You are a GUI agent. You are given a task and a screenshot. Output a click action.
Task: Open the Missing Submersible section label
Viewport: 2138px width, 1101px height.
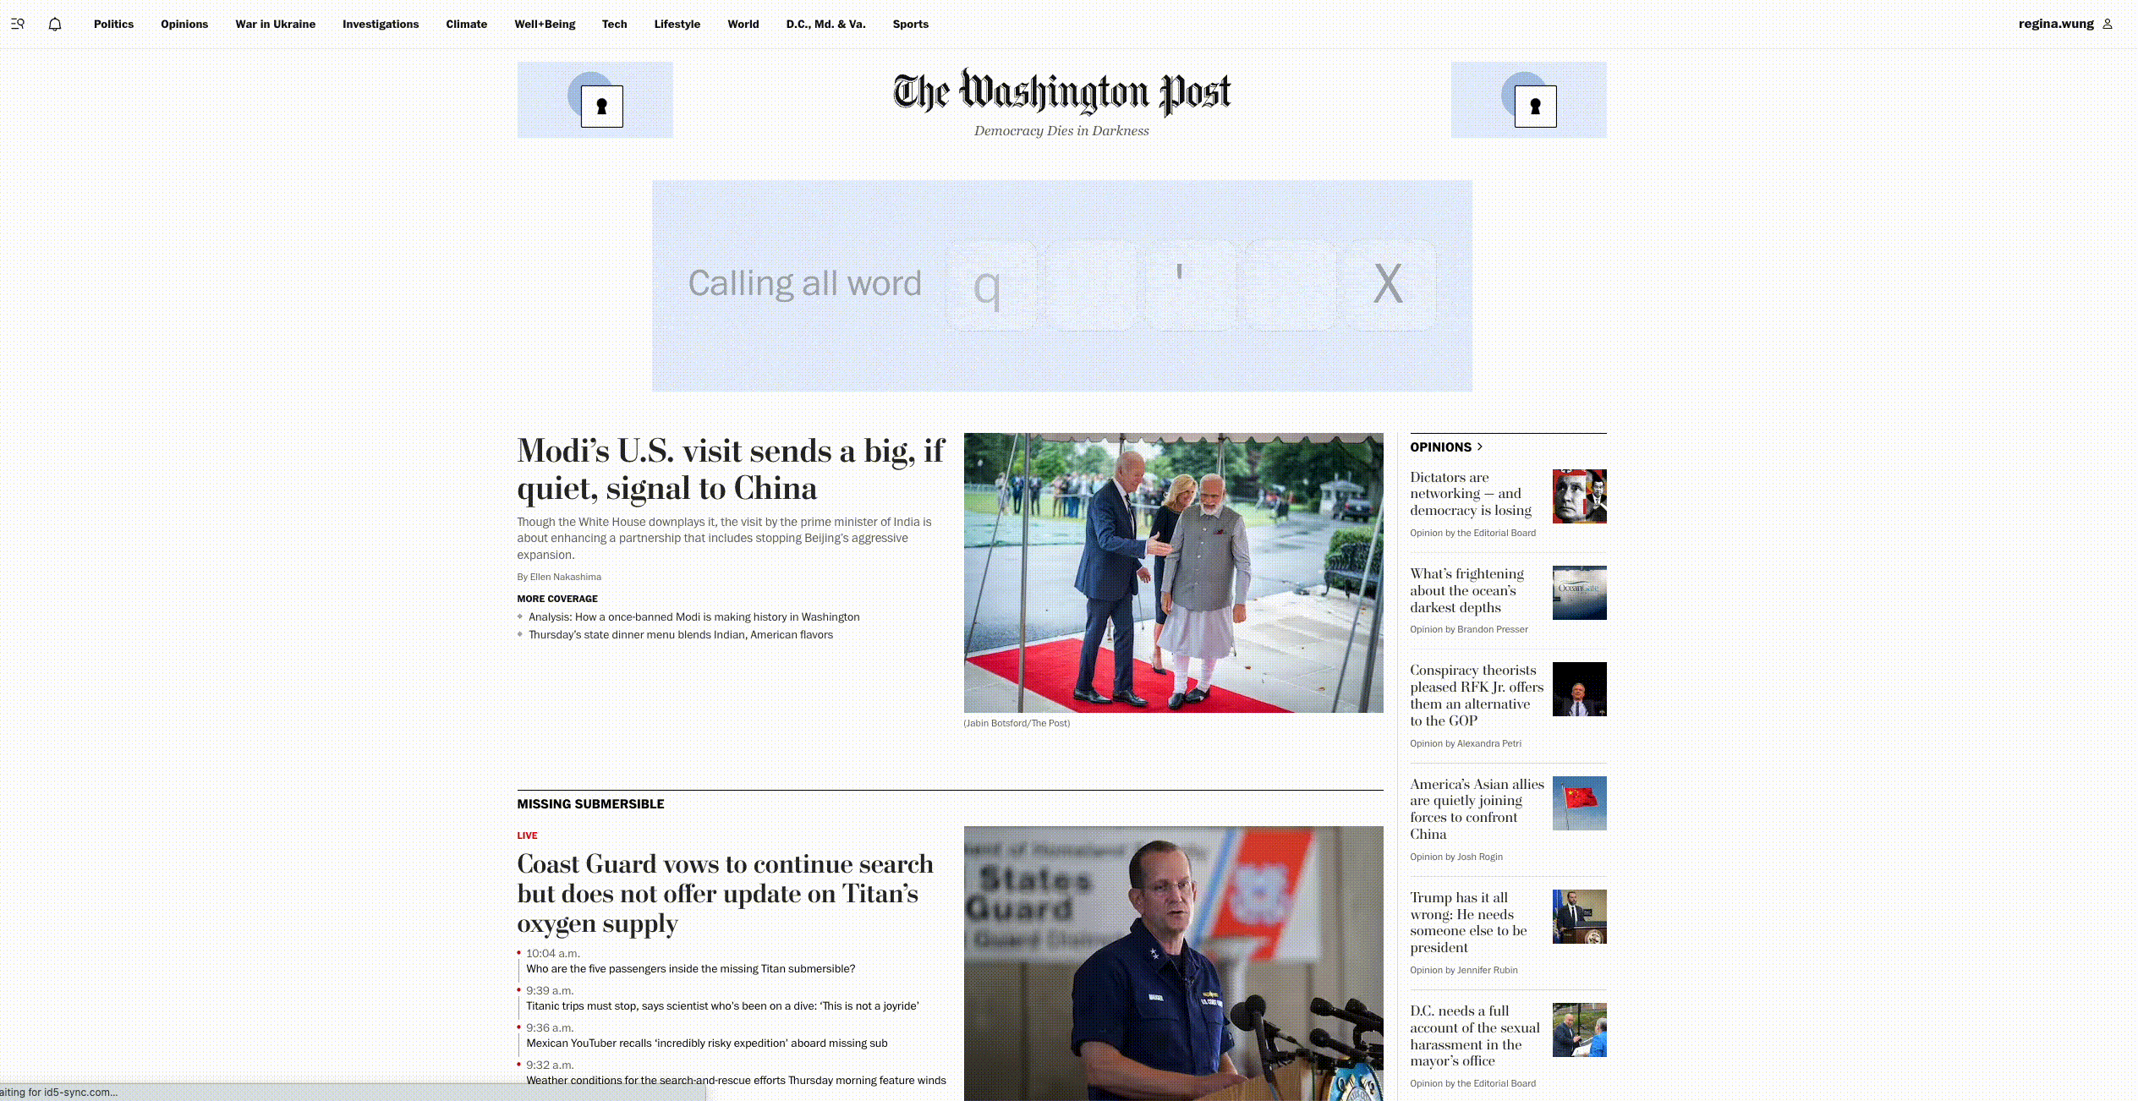coord(590,804)
